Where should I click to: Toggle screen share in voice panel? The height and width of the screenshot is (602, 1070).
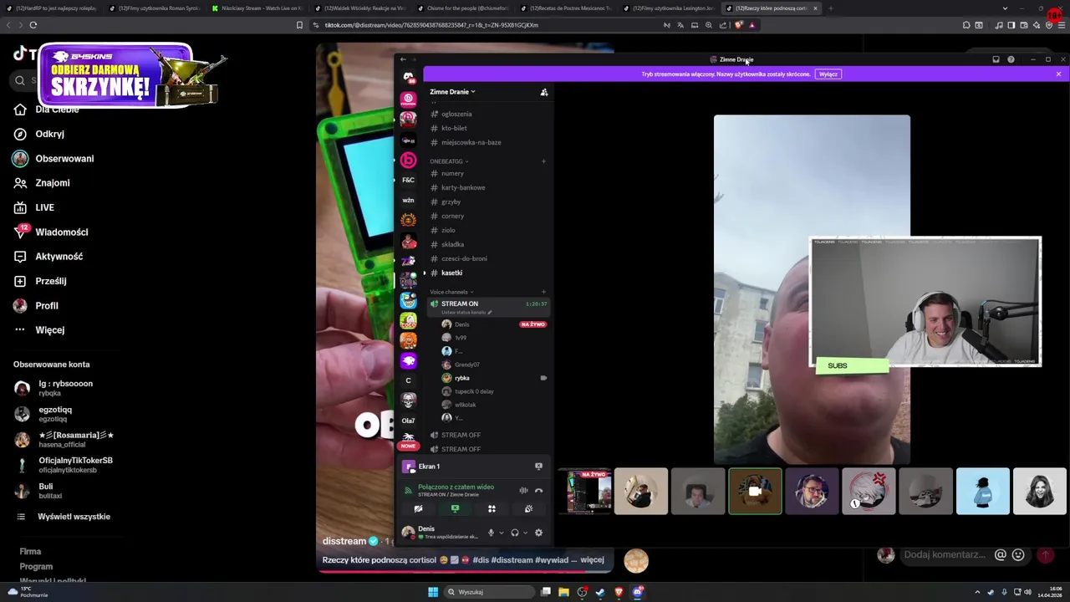[x=455, y=509]
